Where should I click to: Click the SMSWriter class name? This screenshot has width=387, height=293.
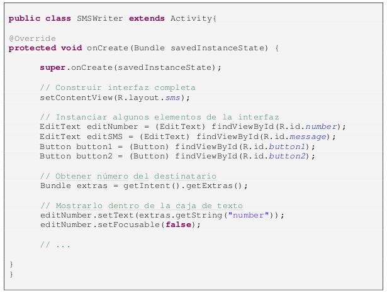click(x=99, y=18)
